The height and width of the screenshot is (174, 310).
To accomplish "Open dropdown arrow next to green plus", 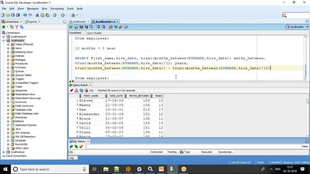I will point(8,27).
